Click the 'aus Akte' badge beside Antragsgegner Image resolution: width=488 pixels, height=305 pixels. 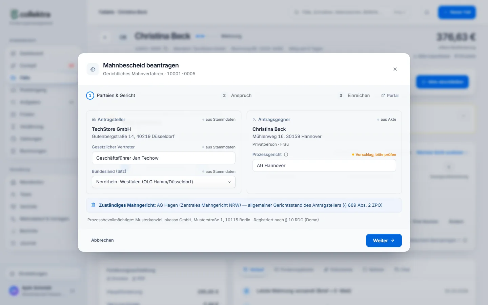click(387, 119)
